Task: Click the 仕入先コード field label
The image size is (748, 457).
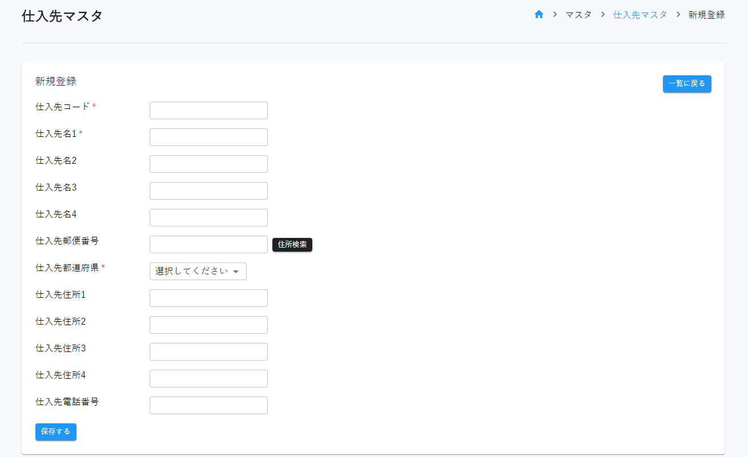Action: [63, 107]
